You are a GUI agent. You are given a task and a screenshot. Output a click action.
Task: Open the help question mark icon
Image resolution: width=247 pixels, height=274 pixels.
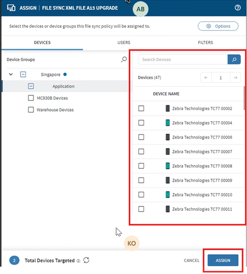pos(238,7)
